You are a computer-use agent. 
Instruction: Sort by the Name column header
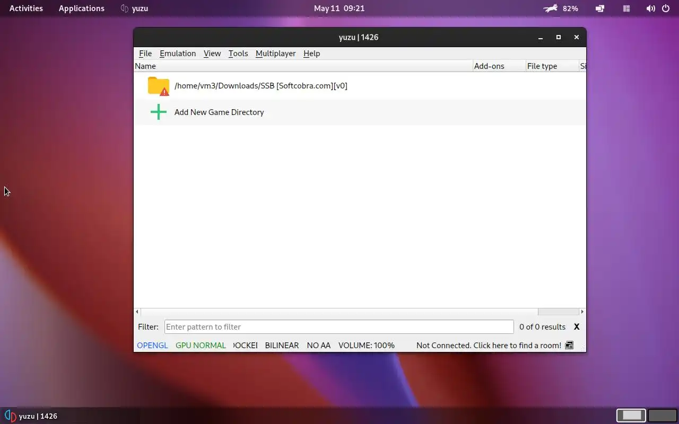click(303, 66)
